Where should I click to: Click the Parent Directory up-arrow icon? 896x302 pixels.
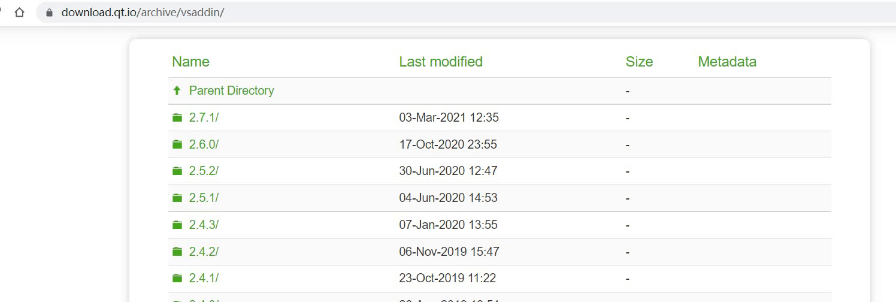[x=177, y=90]
